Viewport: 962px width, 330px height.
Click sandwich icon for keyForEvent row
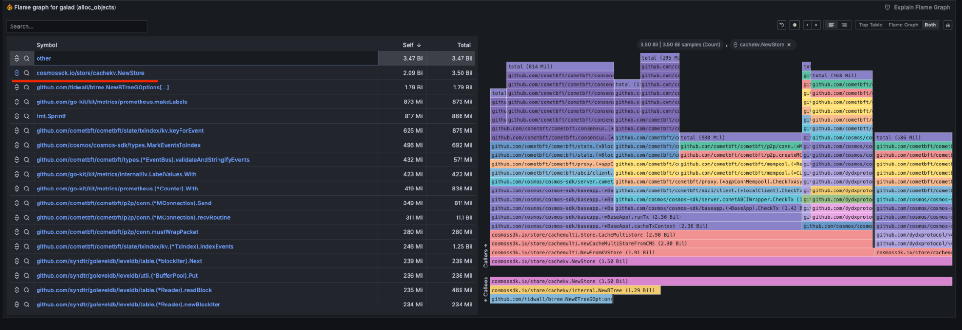[17, 131]
